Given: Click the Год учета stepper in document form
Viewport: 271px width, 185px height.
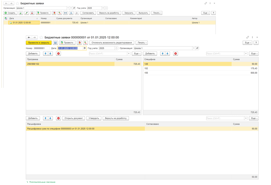Looking at the screenshot, I should (x=116, y=48).
